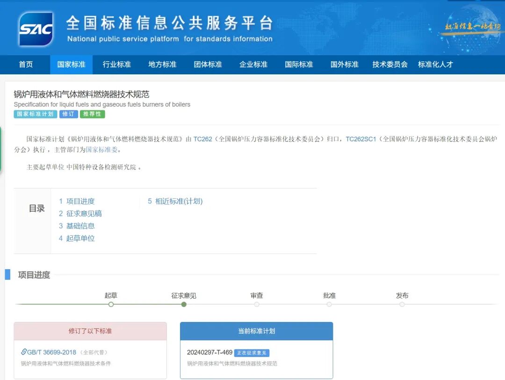
Task: Jump to 征求意见稿 section in contents
Action: click(84, 213)
